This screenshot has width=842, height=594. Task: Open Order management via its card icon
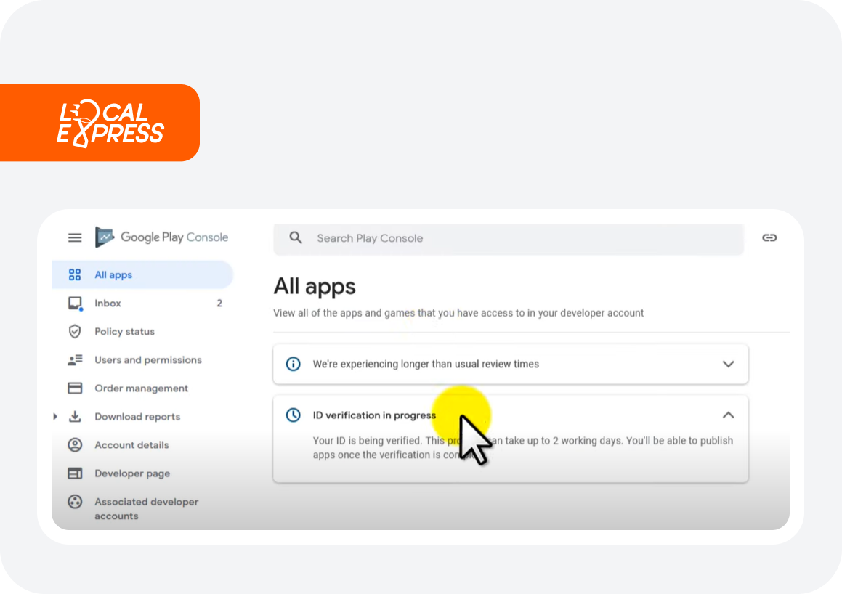point(75,388)
